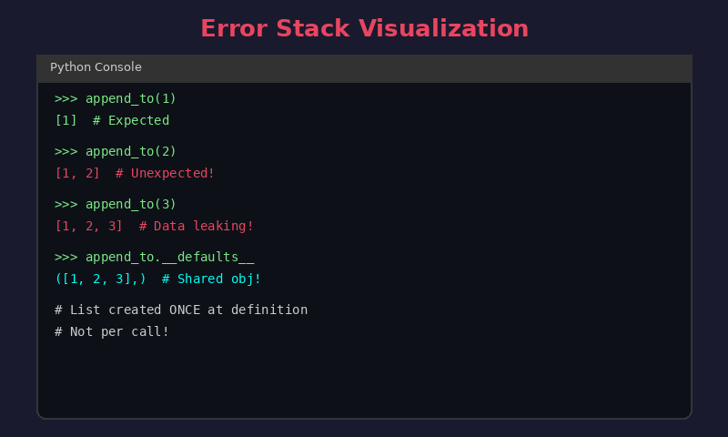This screenshot has width=728, height=437.
Task: Click the append_to.__defaults__ command
Action: coord(154,257)
